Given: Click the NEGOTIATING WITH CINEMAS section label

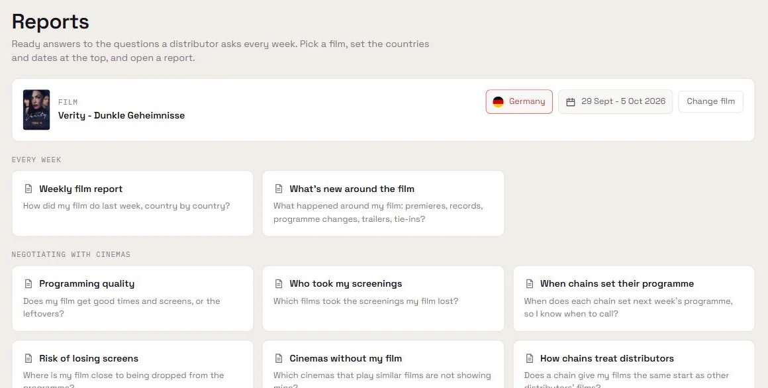Looking at the screenshot, I should coord(71,254).
